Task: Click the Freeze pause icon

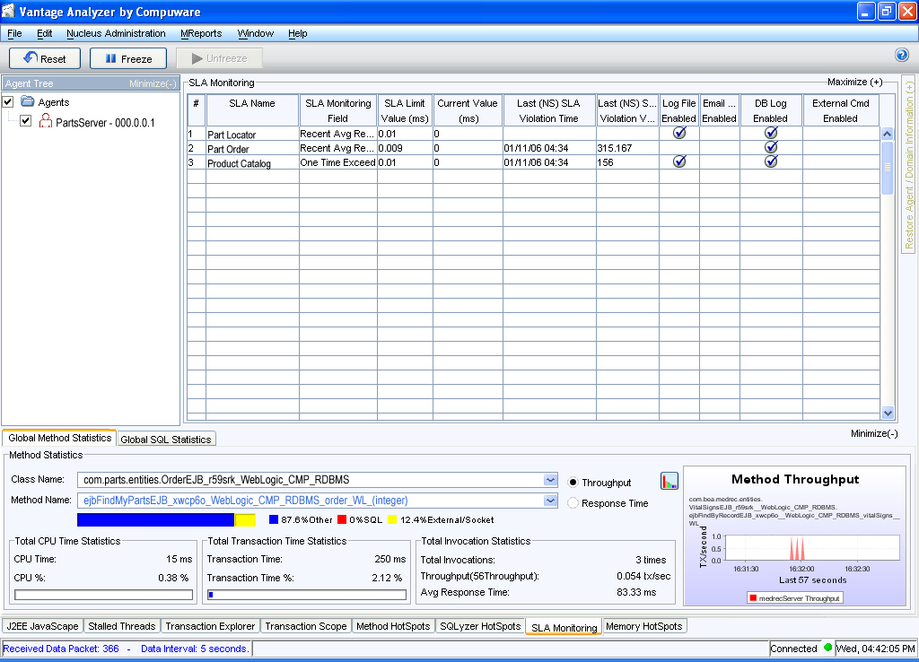Action: click(x=109, y=58)
